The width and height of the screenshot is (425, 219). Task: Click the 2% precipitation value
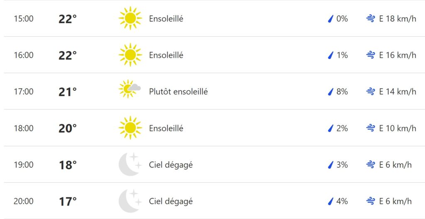(342, 128)
